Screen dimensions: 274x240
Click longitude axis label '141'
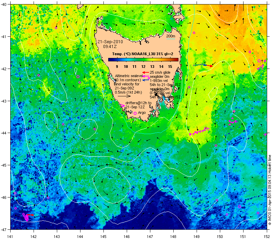coord(10,237)
